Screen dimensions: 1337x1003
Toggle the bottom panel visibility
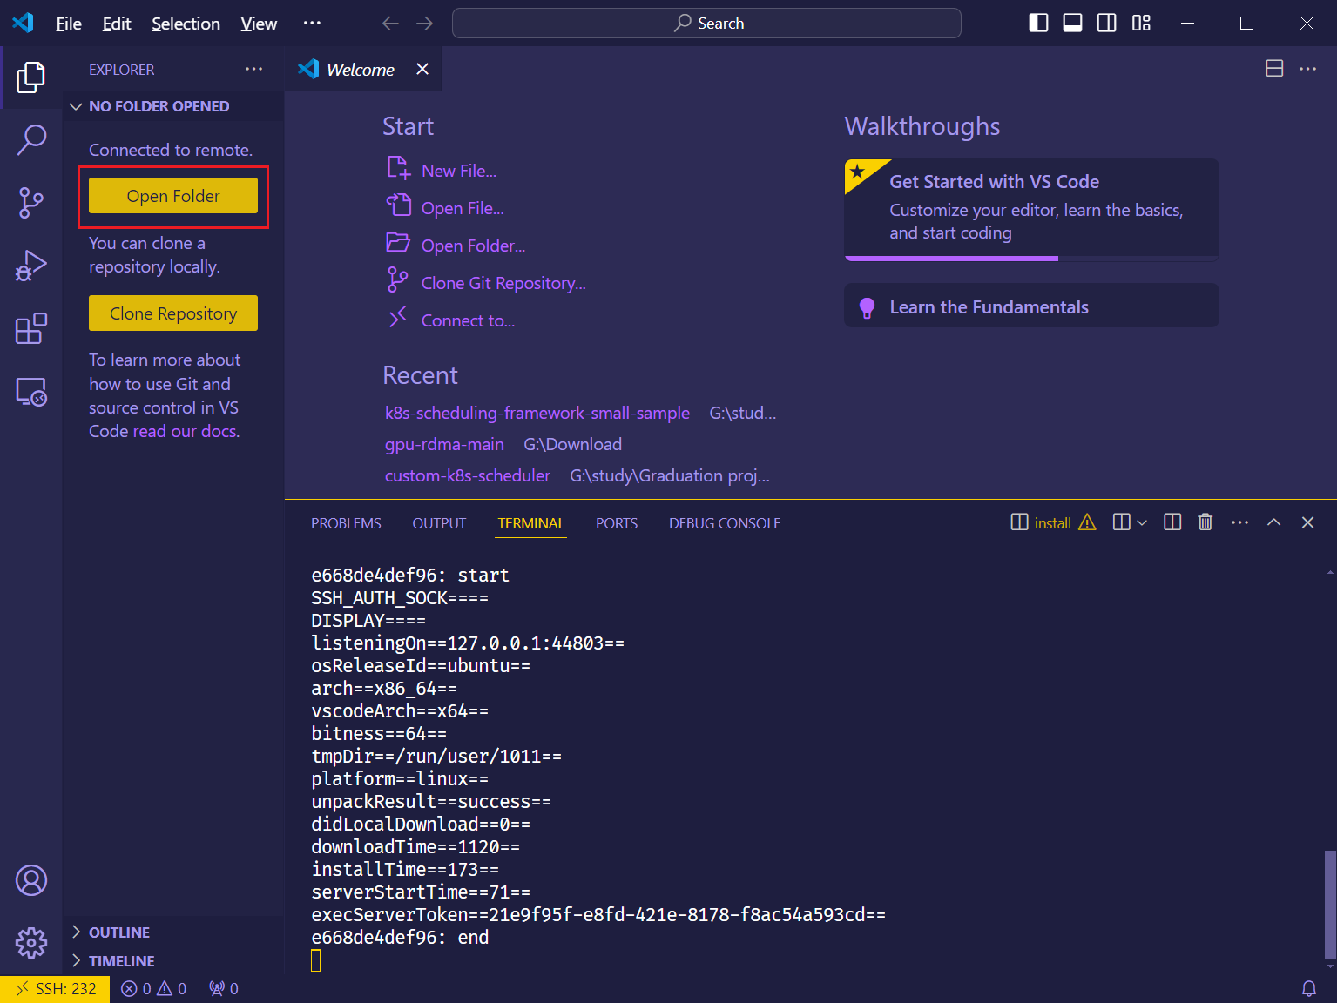(x=1073, y=24)
